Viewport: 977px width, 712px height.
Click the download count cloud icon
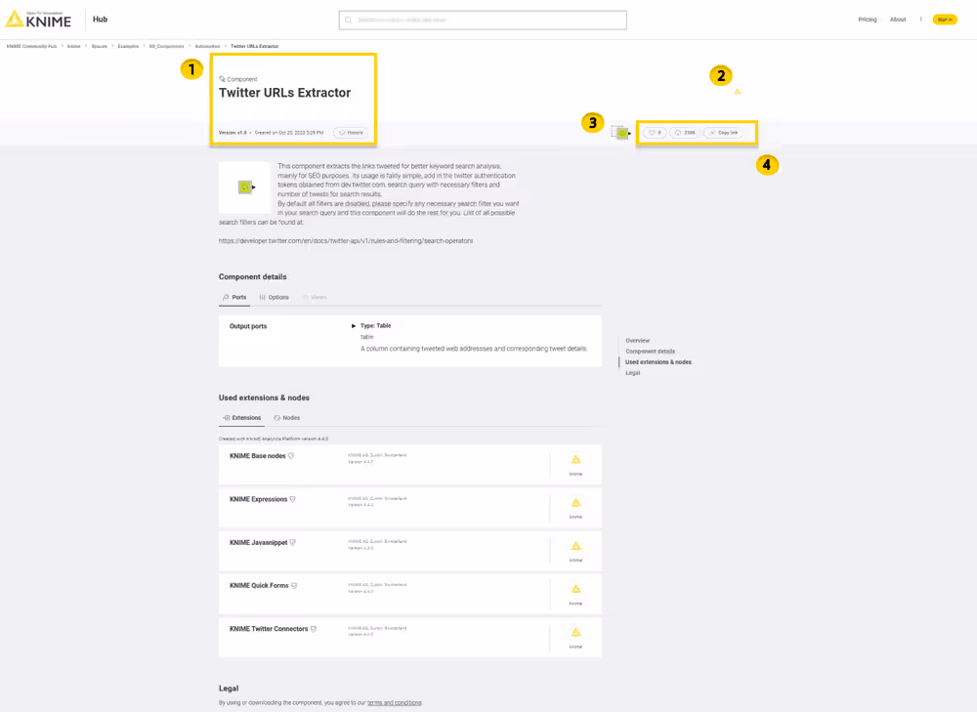coord(677,132)
